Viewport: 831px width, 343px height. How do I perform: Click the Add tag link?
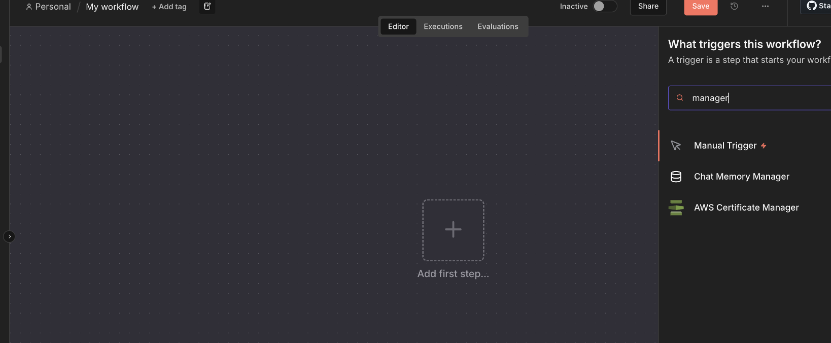pyautogui.click(x=169, y=7)
